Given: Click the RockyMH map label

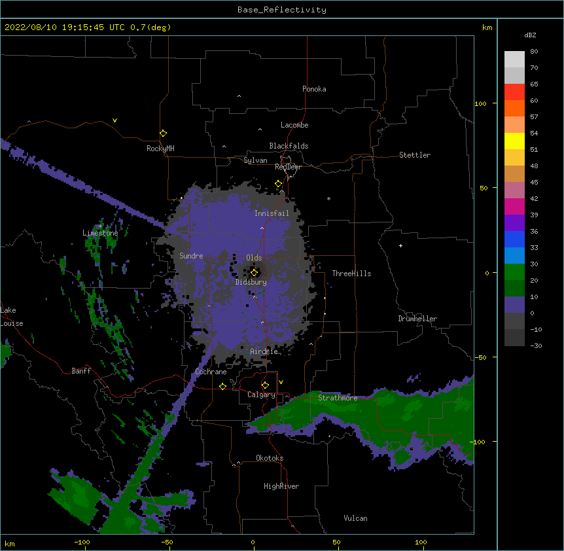Looking at the screenshot, I should point(160,149).
